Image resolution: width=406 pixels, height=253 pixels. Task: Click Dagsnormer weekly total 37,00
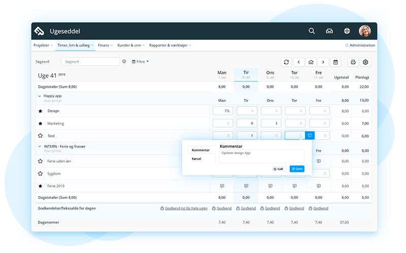[344, 222]
